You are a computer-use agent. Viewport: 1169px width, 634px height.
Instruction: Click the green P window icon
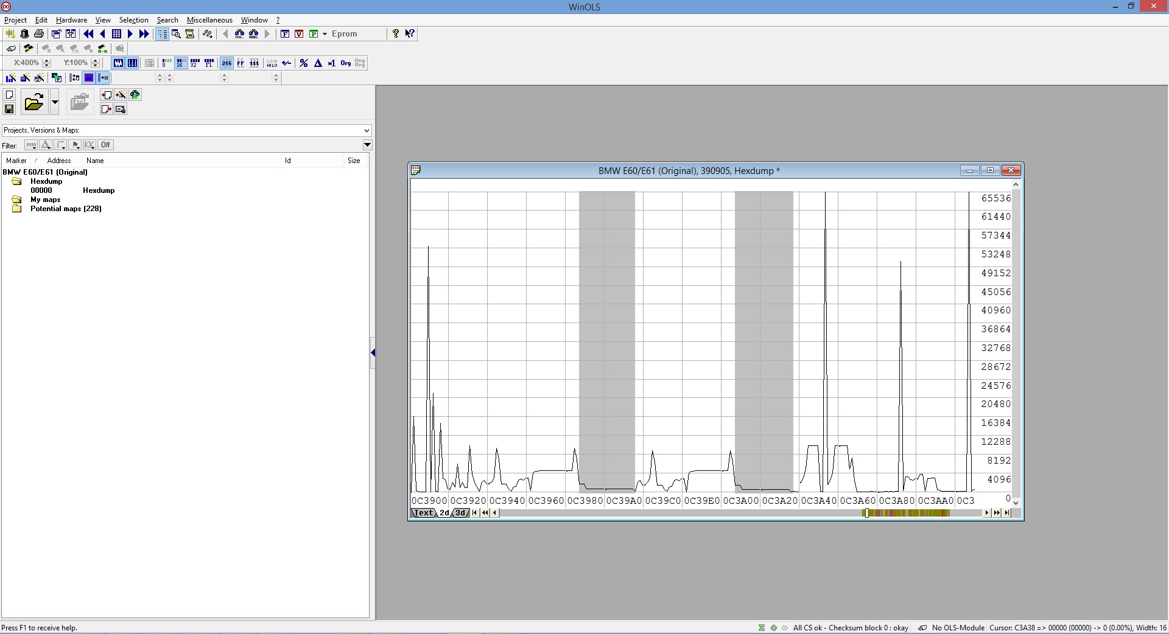click(x=314, y=34)
